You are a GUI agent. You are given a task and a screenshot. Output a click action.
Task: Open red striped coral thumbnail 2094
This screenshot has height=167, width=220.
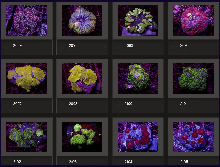coord(194,21)
